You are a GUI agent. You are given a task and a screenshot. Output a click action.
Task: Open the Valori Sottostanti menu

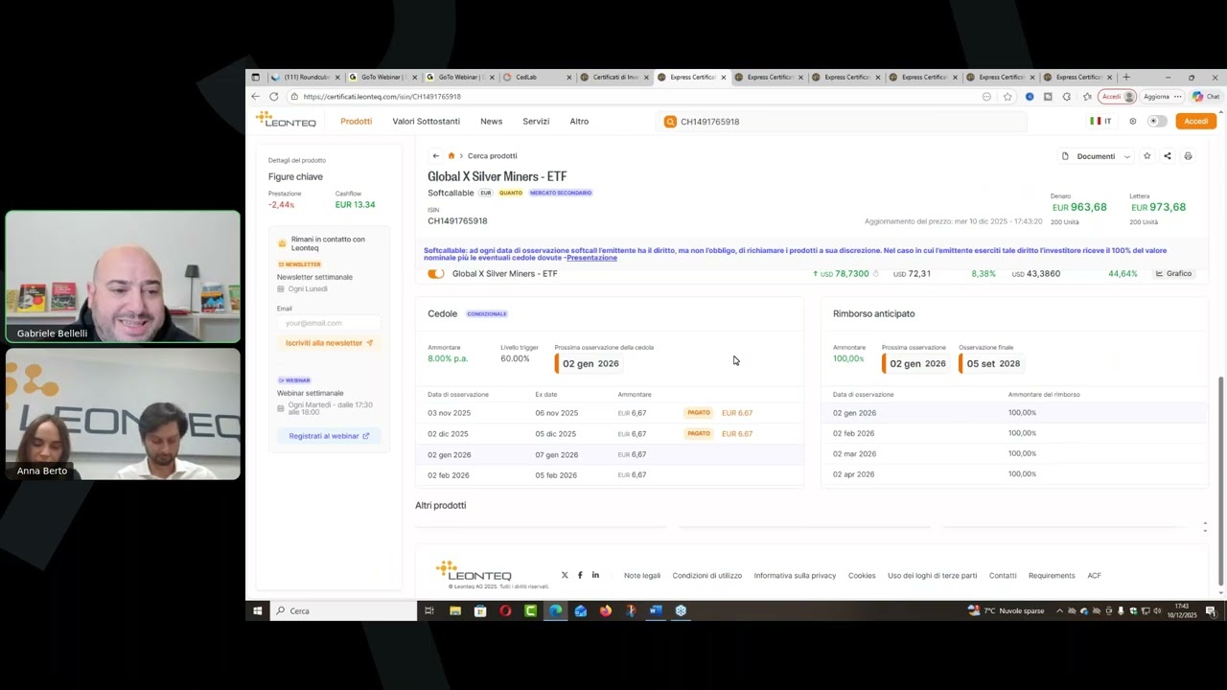427,122
